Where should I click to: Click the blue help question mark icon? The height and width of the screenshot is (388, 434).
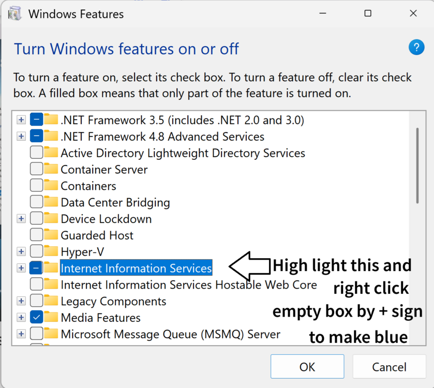coord(416,48)
